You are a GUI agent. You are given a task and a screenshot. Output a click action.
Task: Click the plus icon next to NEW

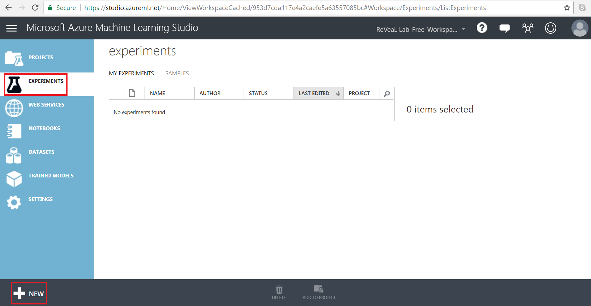pos(20,293)
